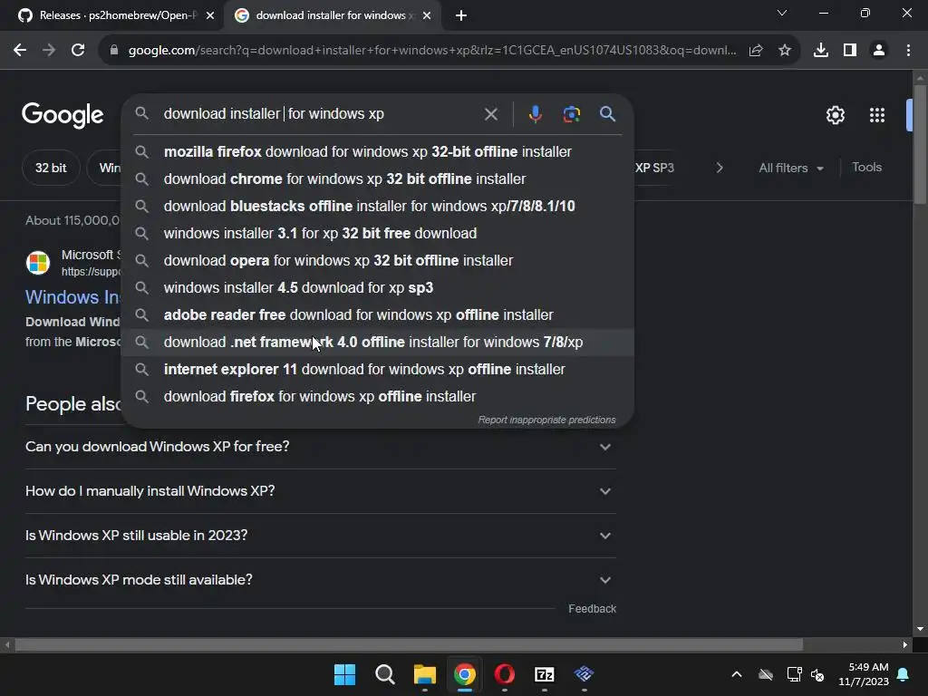928x696 pixels.
Task: Expand Is Windows XP mode still available
Action: [x=320, y=580]
